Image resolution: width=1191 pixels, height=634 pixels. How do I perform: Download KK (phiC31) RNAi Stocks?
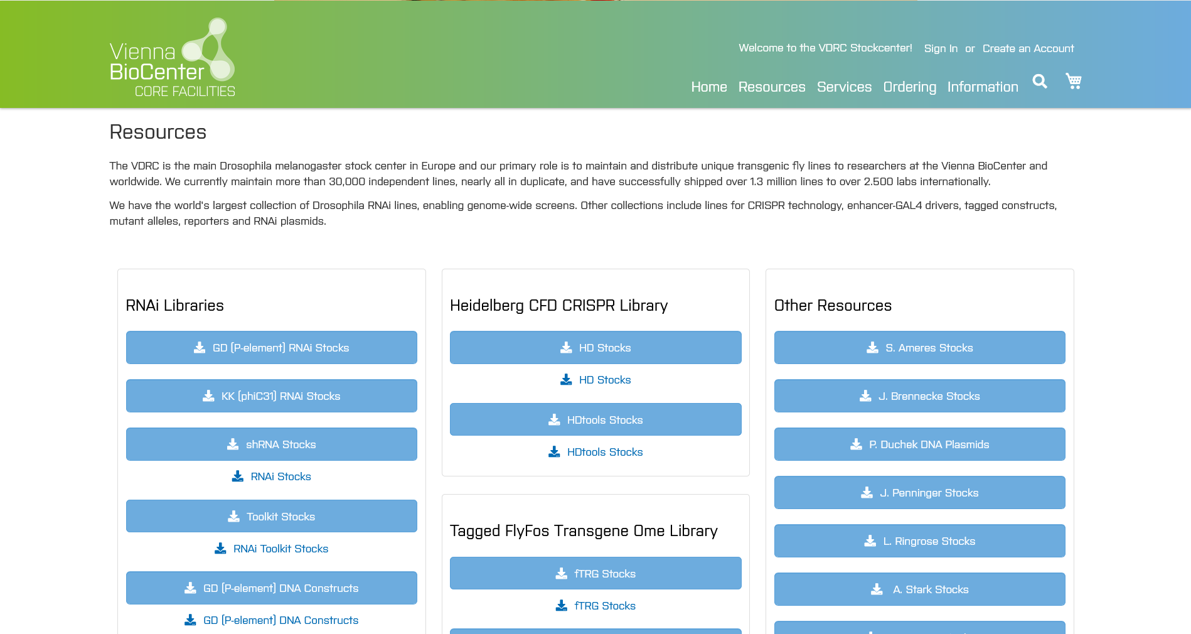(x=271, y=396)
